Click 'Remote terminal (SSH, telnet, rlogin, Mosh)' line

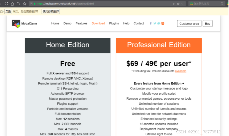[x=68, y=83]
